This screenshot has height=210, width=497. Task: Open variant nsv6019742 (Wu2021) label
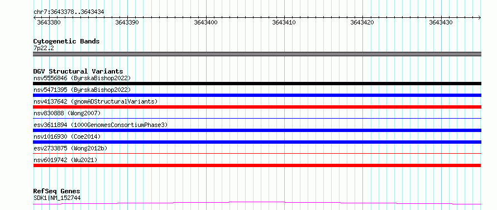(65, 160)
